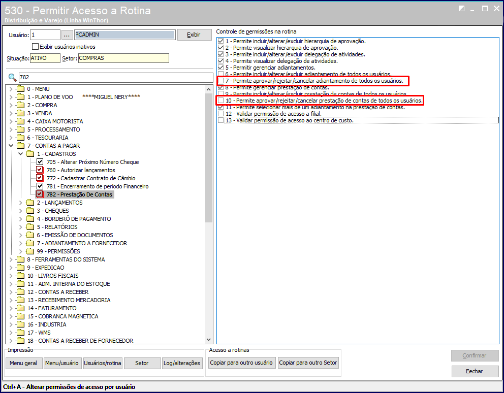Click the magnifying glass search icon
504x393 pixels.
12,78
